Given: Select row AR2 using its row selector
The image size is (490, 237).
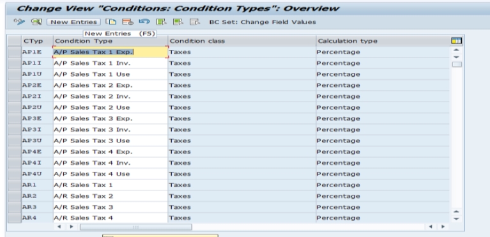Looking at the screenshot, I should pyautogui.click(x=15, y=196).
